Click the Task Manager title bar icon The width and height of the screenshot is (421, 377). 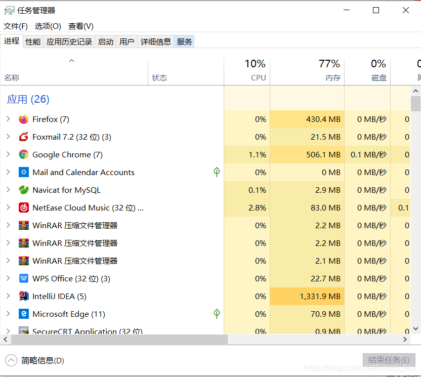(10, 11)
